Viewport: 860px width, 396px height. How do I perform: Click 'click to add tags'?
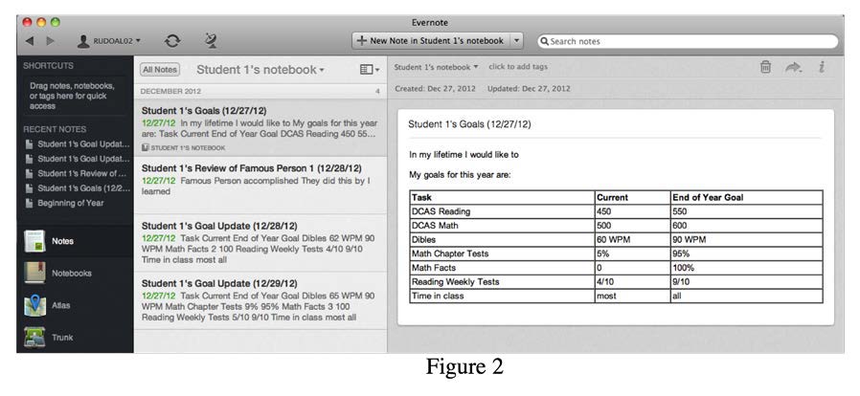518,67
